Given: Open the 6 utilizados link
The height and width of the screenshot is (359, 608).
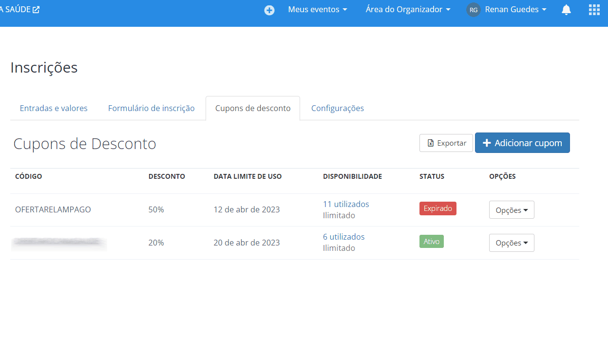Looking at the screenshot, I should 343,237.
